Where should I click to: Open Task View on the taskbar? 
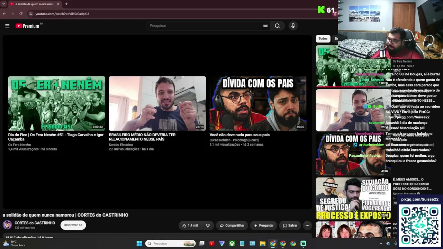(202, 243)
